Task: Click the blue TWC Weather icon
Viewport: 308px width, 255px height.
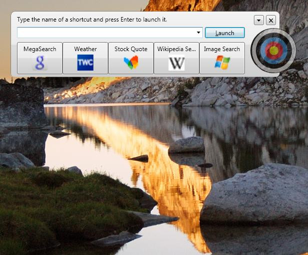Action: point(85,63)
